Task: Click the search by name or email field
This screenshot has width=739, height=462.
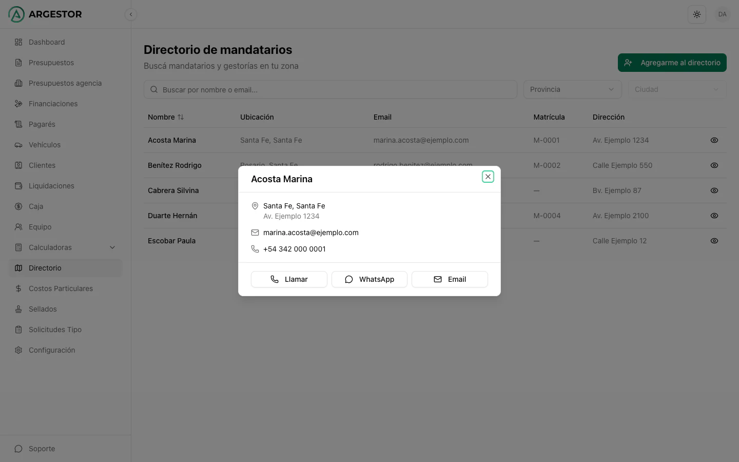Action: [x=330, y=89]
